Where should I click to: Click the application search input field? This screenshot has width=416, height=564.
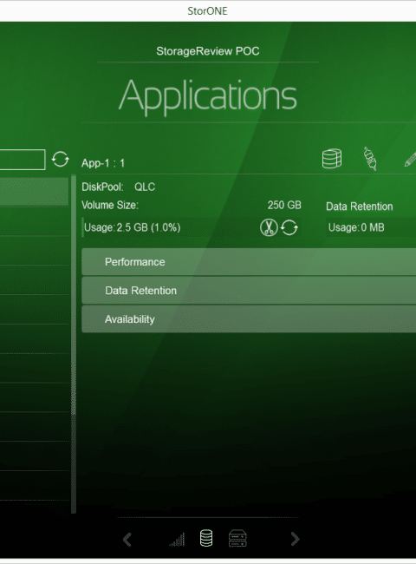click(23, 160)
